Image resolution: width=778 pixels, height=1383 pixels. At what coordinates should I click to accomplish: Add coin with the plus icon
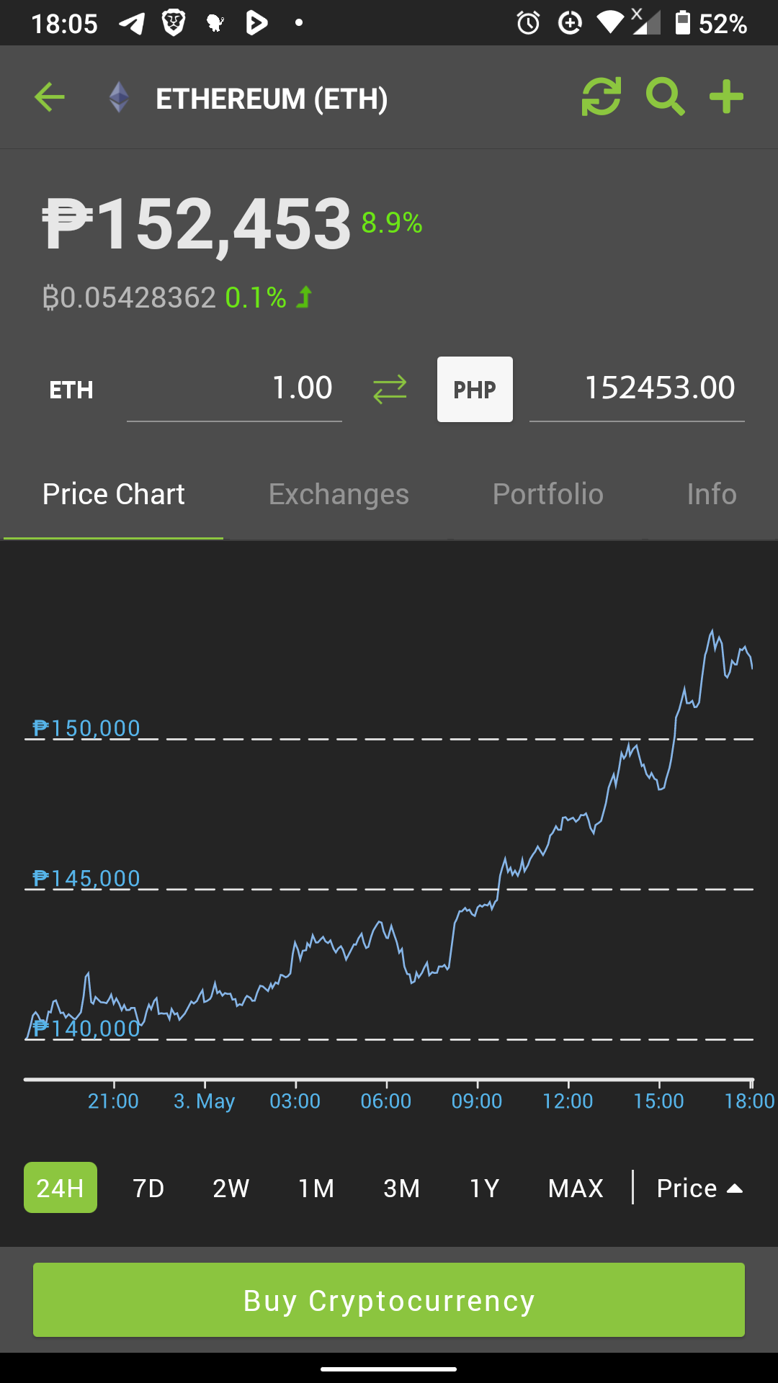tap(726, 97)
